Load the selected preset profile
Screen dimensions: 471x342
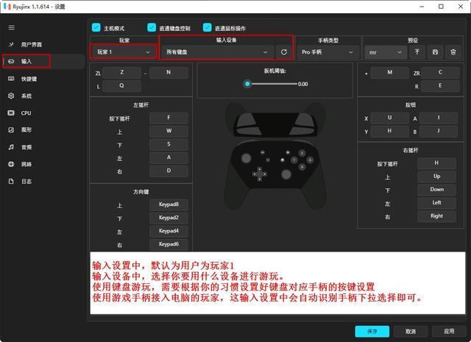click(417, 52)
